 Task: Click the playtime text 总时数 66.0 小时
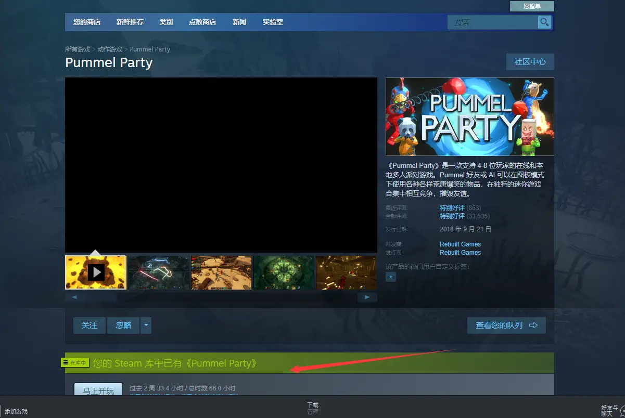point(212,388)
